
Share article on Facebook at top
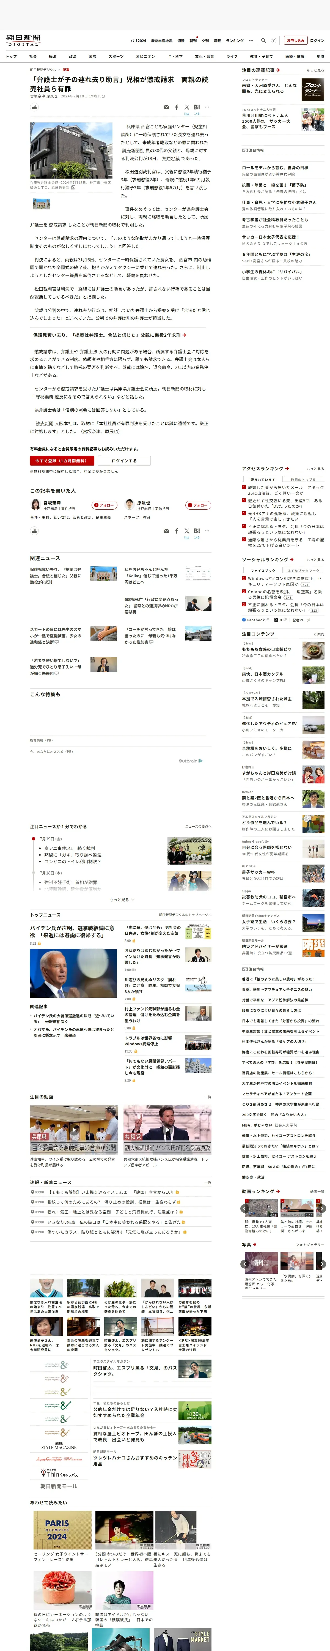click(x=177, y=107)
